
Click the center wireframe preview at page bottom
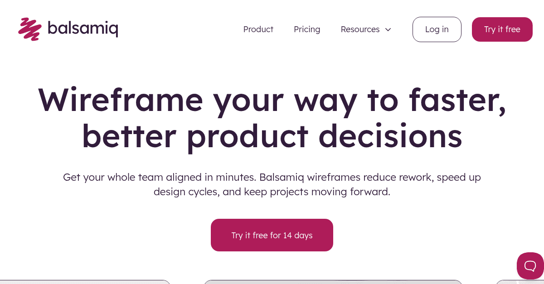pos(333,282)
